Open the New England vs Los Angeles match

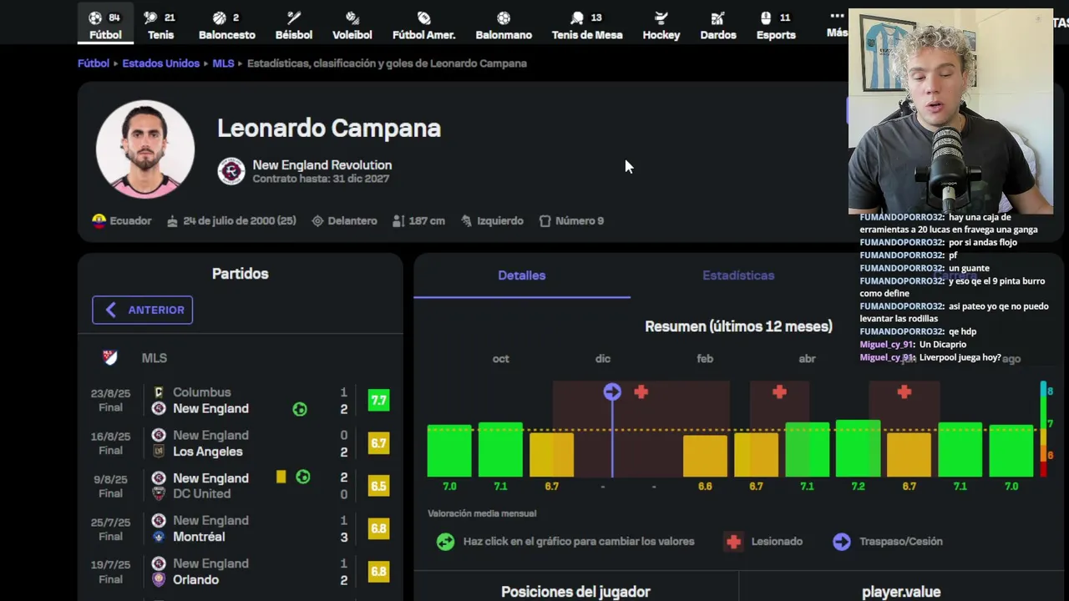(x=241, y=443)
